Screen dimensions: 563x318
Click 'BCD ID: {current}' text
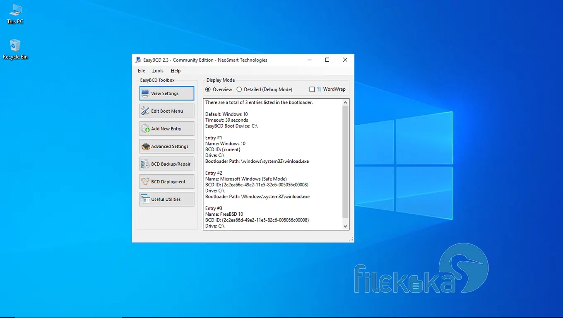click(223, 149)
